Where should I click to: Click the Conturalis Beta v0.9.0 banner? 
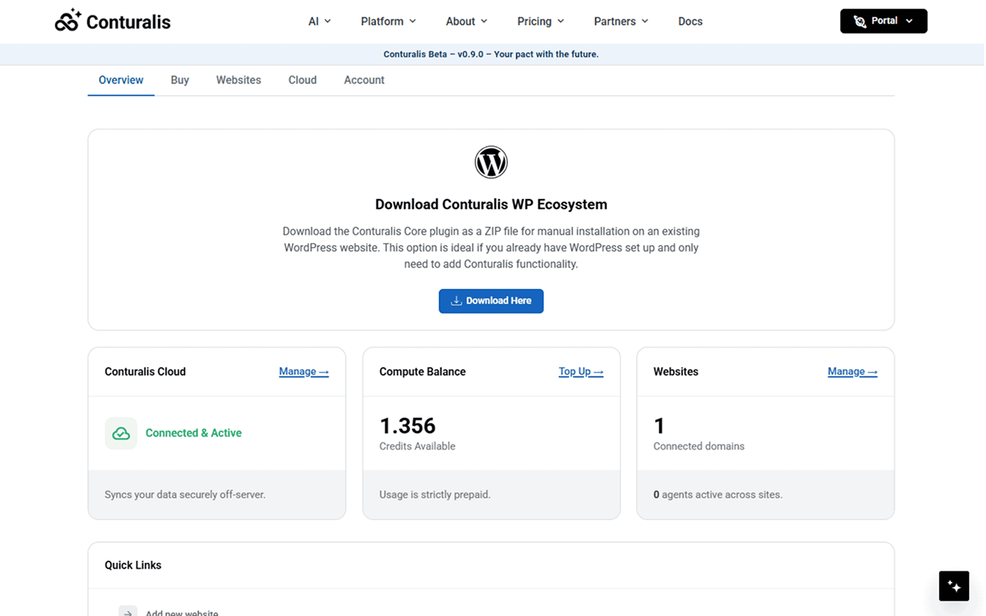(x=491, y=54)
